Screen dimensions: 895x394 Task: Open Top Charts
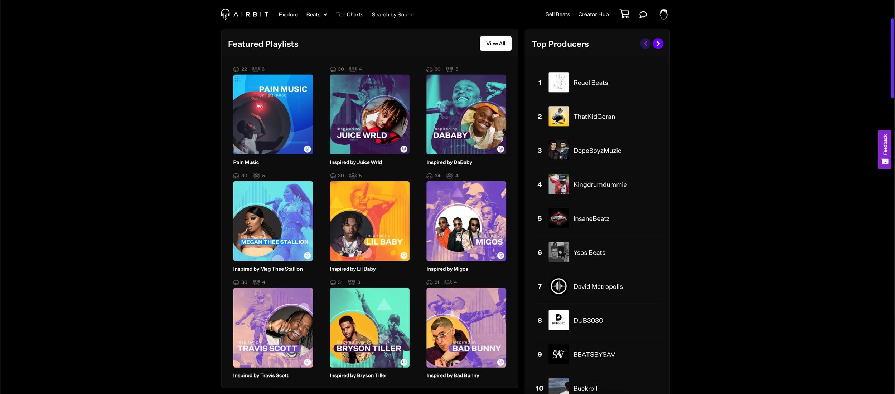(x=349, y=14)
